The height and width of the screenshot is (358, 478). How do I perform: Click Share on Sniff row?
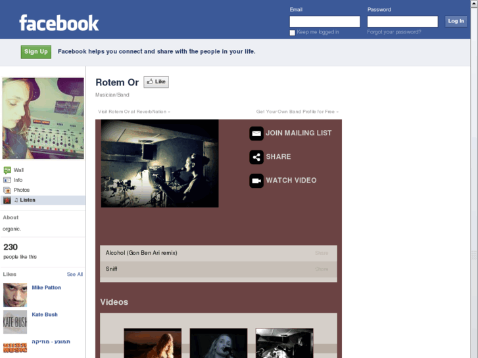tap(322, 269)
